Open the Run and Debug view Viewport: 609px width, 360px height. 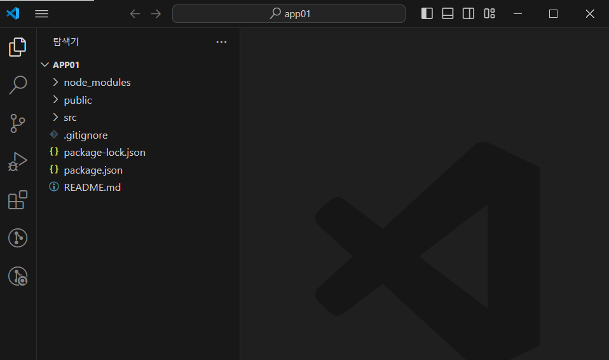point(17,162)
